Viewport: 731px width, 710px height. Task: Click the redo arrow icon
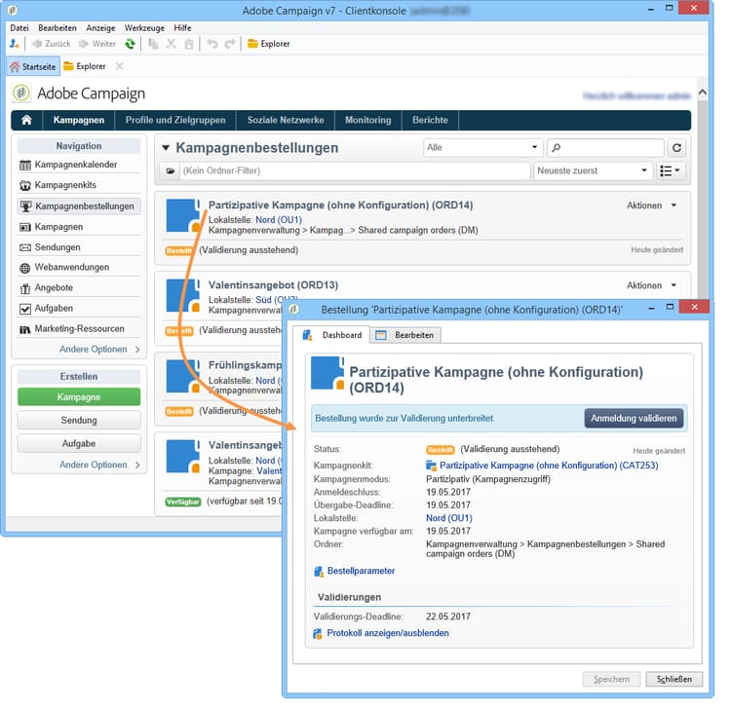pos(230,44)
